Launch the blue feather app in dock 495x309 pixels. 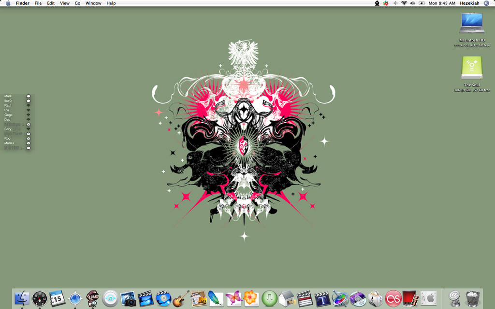(x=216, y=298)
